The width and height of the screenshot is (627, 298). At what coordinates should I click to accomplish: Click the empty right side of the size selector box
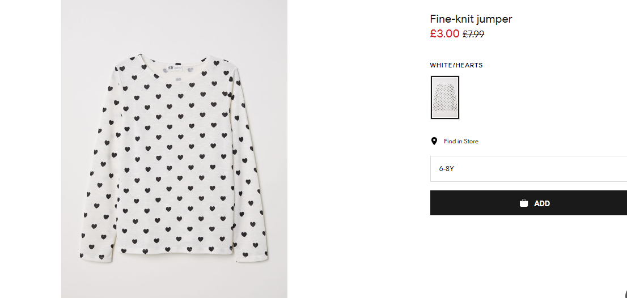[560, 169]
